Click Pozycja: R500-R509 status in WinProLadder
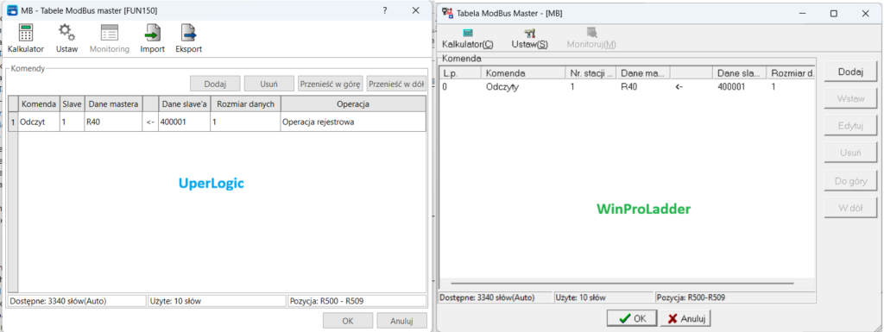 [x=736, y=297]
